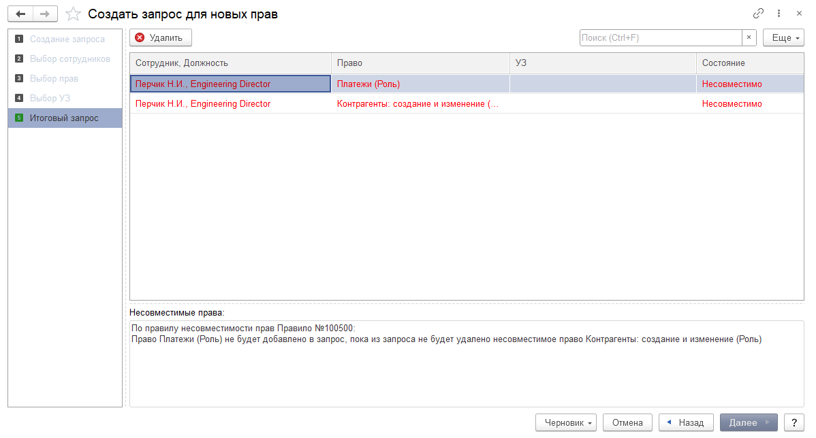The width and height of the screenshot is (816, 438).
Task: Open the question mark help button
Action: (794, 422)
